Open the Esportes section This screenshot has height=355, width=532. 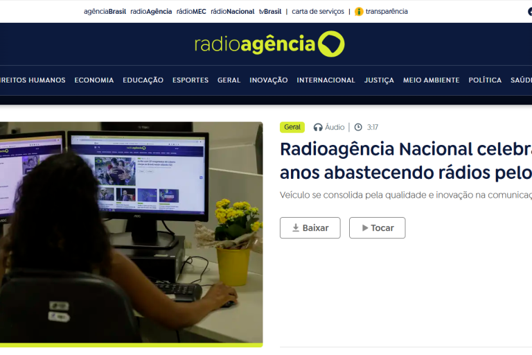pos(190,80)
